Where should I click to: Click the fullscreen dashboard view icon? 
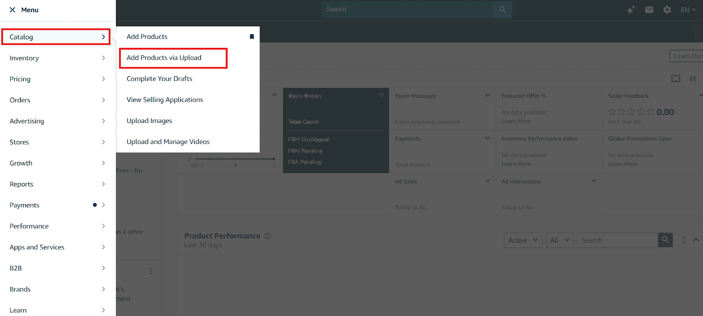(676, 78)
